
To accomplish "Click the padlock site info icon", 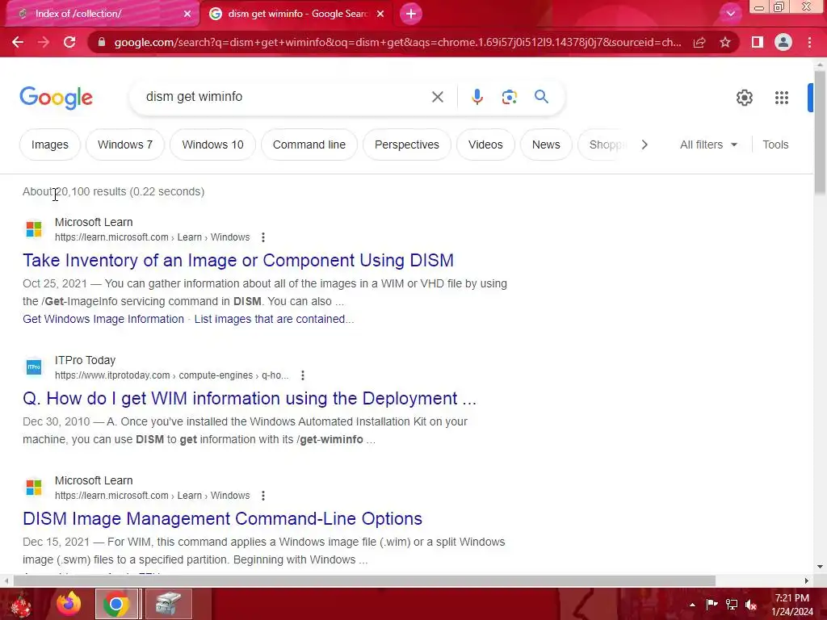I will pos(102,42).
